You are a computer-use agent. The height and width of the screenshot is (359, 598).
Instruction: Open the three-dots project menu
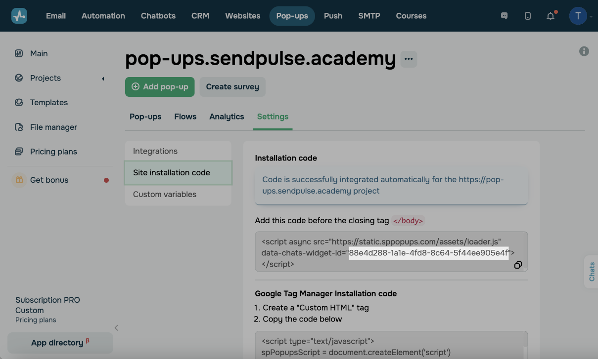(x=409, y=59)
